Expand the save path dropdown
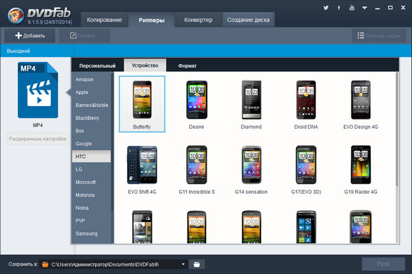The width and height of the screenshot is (412, 274). (183, 264)
